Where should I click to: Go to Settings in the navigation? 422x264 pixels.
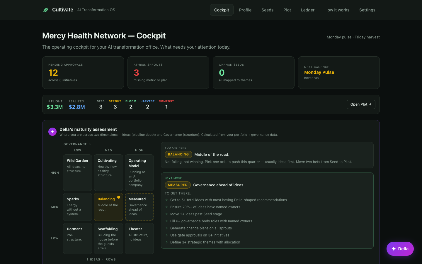[367, 10]
